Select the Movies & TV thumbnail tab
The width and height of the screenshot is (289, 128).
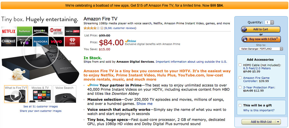[40, 94]
